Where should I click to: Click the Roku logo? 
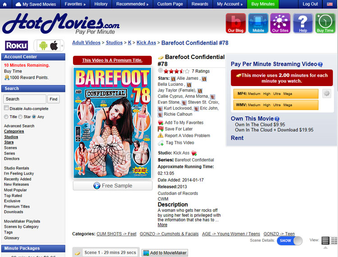(x=17, y=46)
